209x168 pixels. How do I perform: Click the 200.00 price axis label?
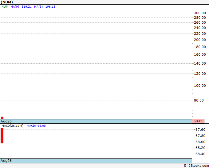click(200, 40)
